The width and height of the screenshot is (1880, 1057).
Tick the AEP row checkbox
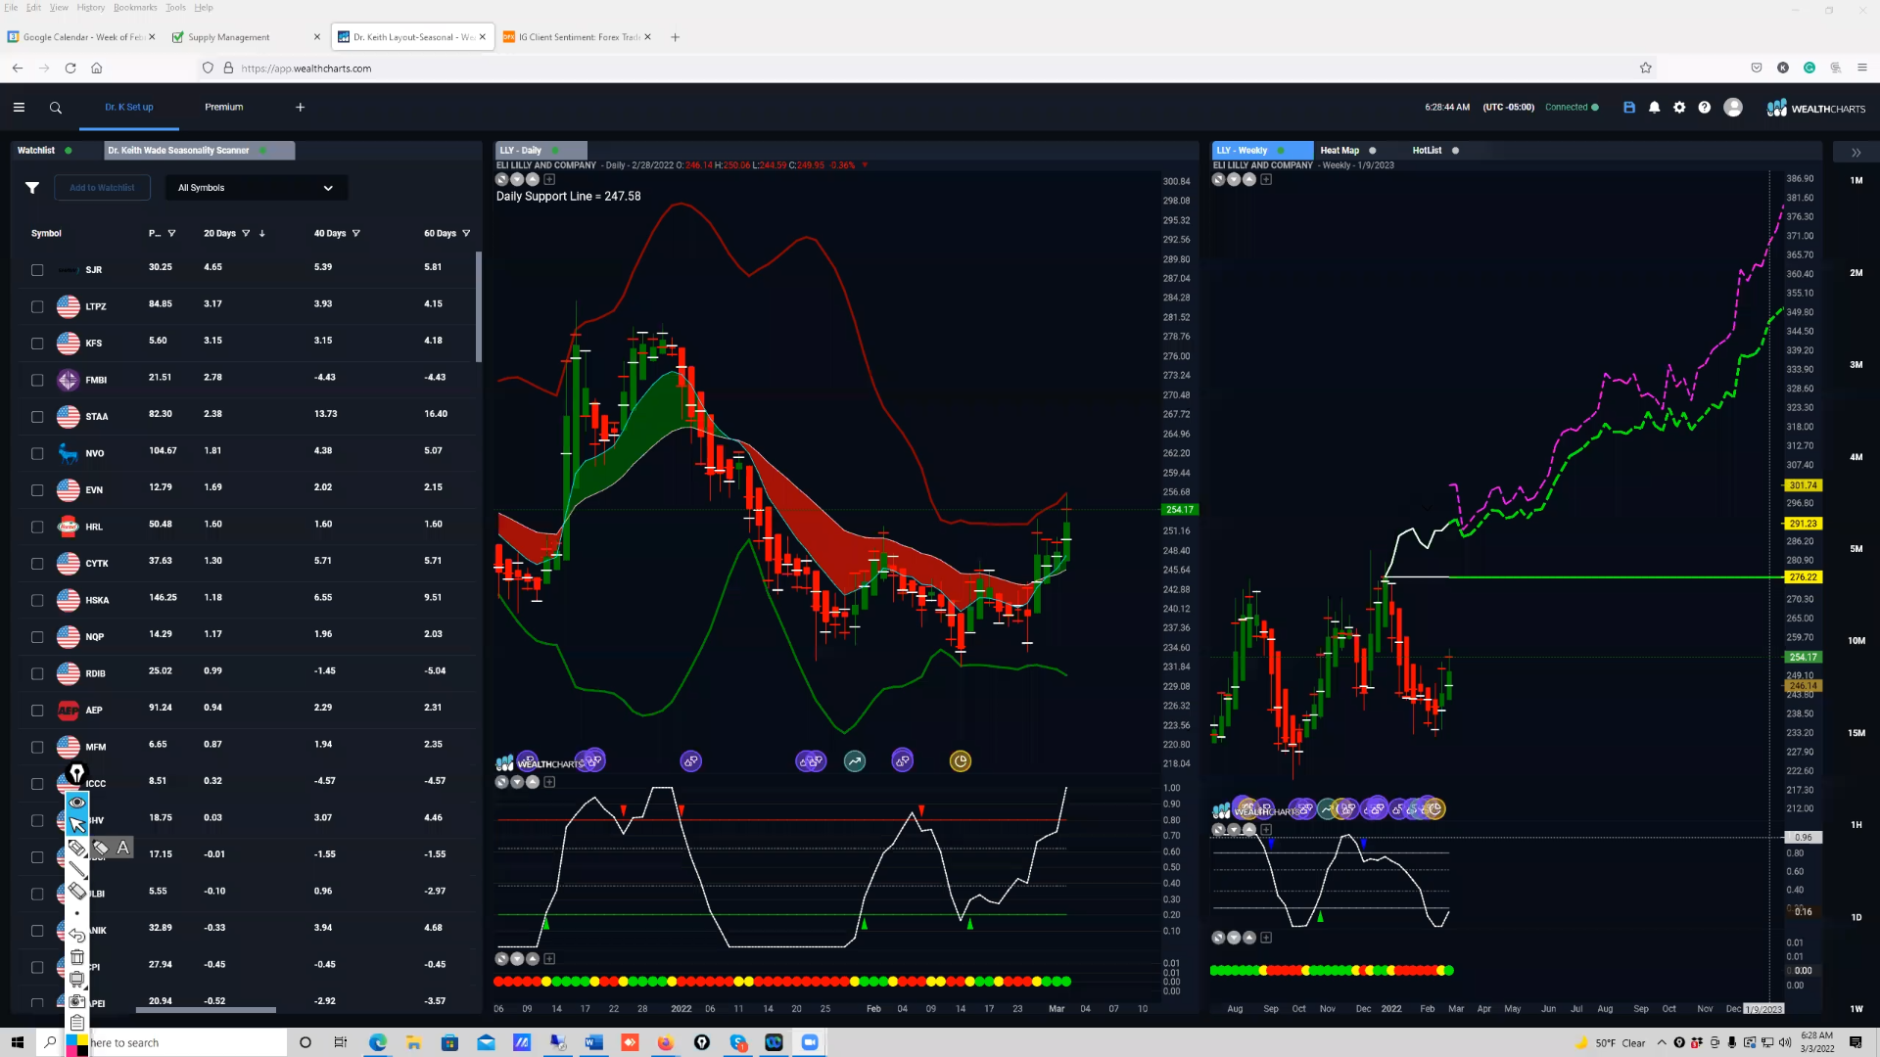point(37,711)
